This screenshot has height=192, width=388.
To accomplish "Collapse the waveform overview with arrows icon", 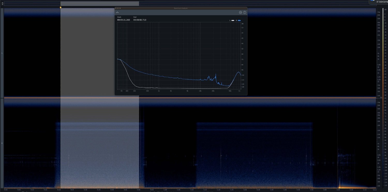I will coord(2,4).
